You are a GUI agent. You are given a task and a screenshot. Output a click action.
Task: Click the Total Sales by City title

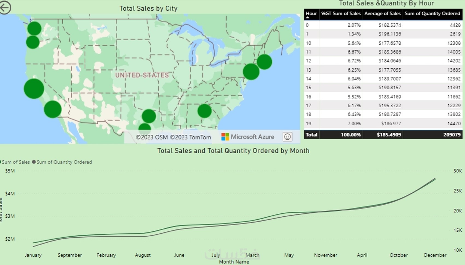[x=149, y=8]
